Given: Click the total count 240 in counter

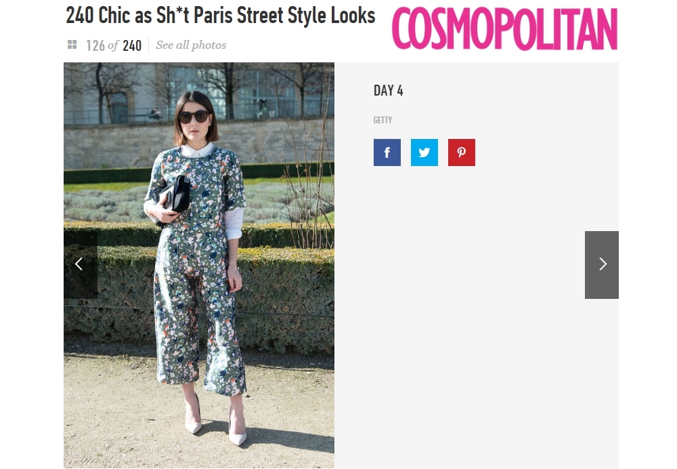Looking at the screenshot, I should (132, 45).
